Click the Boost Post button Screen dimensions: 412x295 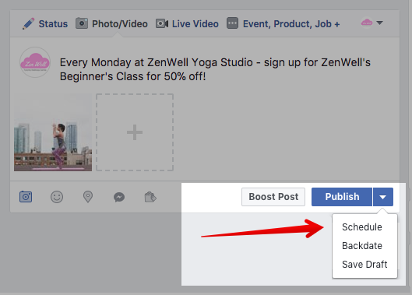coord(273,197)
